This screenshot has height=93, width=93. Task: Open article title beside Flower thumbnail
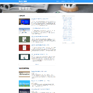point(41,81)
